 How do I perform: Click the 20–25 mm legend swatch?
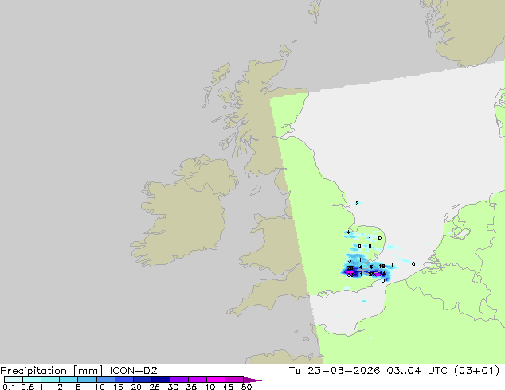pos(142,380)
